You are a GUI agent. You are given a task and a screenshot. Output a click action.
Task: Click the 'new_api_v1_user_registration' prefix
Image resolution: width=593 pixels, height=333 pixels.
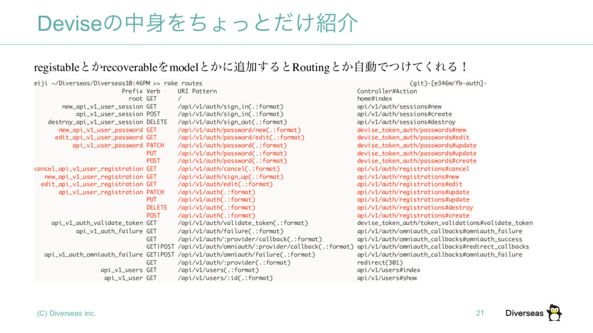94,177
